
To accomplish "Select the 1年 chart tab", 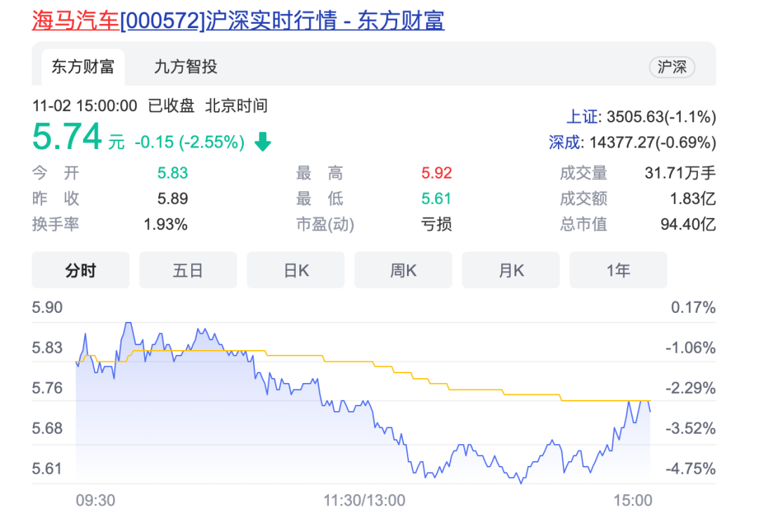I will (x=618, y=270).
